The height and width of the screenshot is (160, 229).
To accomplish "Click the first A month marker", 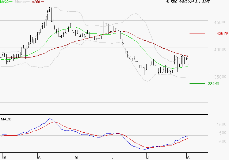I will tap(39, 158).
